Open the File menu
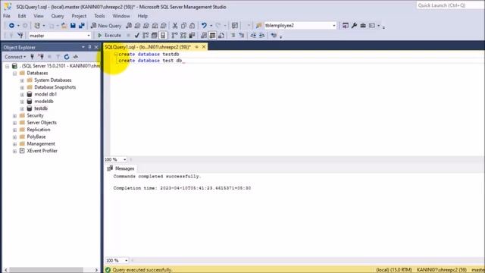Screen dimensions: 485x273 click(7, 16)
